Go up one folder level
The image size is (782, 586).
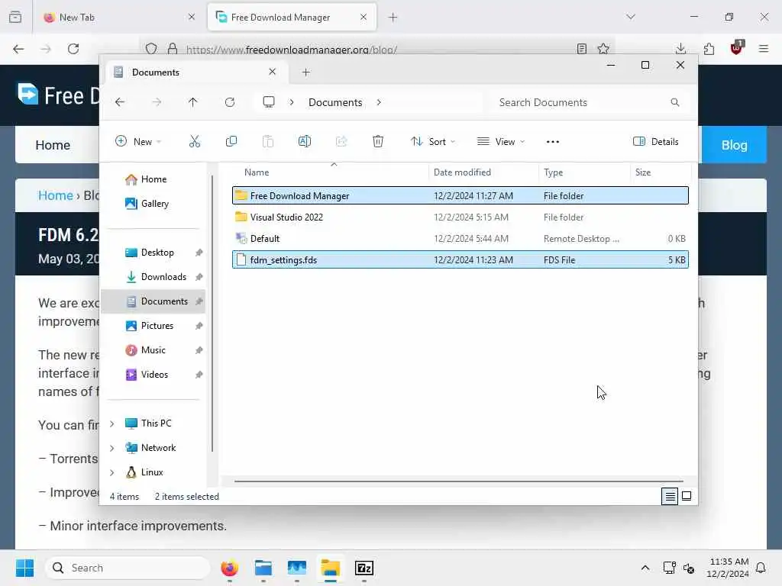193,102
